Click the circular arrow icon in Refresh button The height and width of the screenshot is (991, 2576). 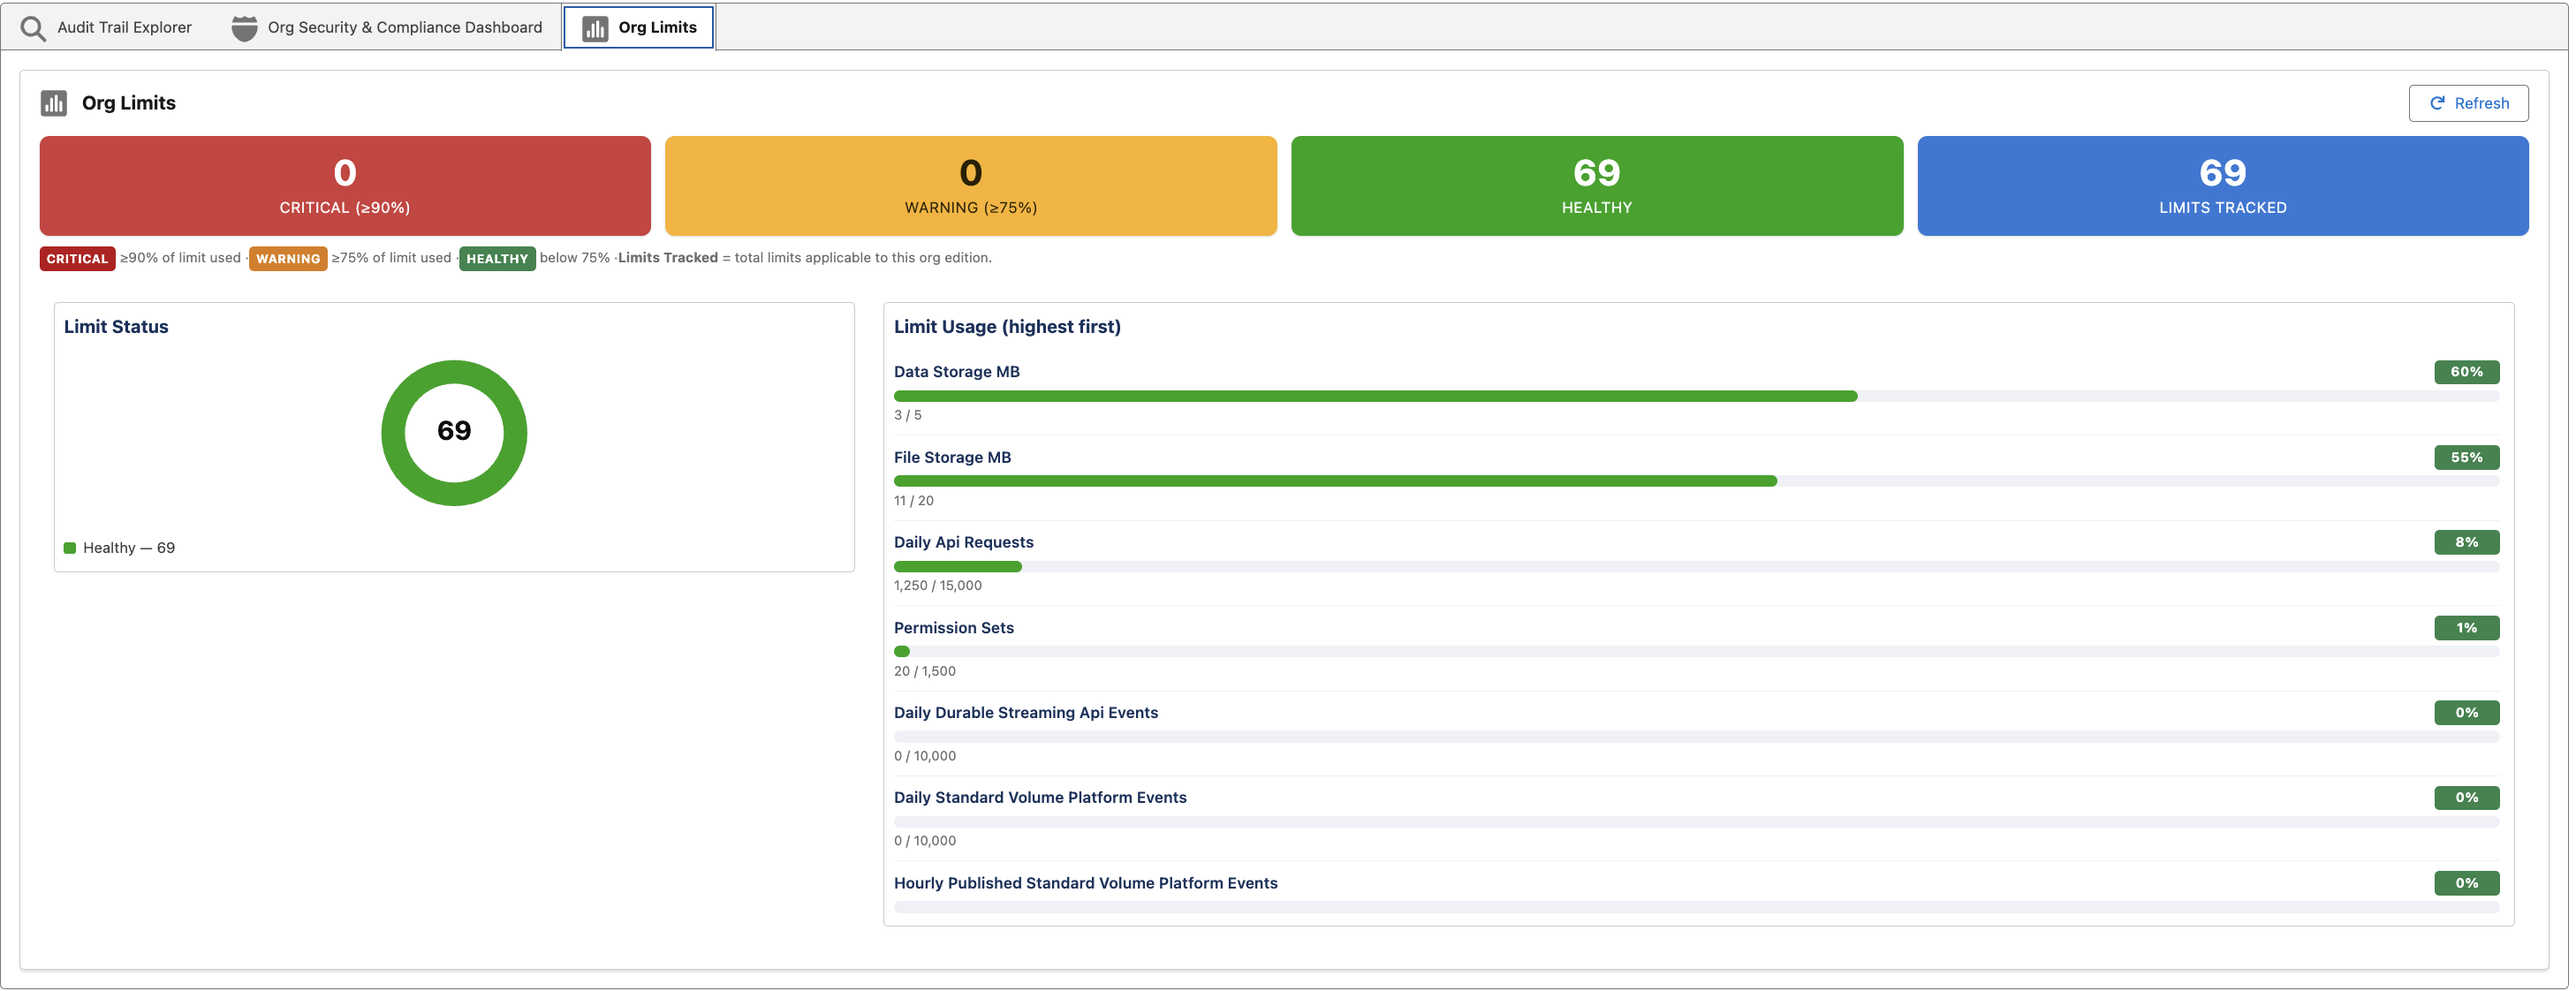(2438, 103)
